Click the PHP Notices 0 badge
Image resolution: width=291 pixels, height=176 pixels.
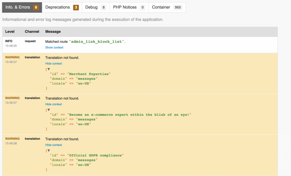(142, 8)
